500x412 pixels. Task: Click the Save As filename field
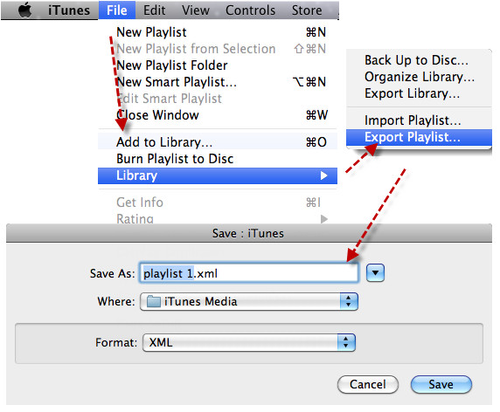pos(249,273)
